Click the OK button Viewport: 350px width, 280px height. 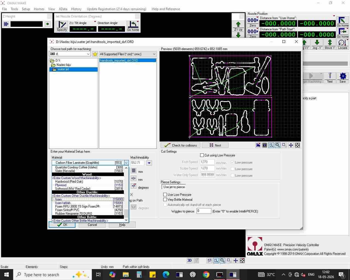pyautogui.click(x=62, y=225)
